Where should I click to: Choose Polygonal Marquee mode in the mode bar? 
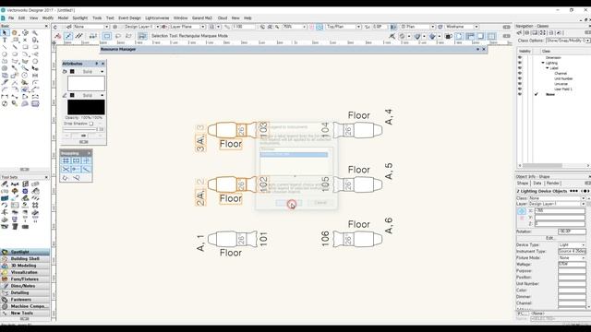point(128,36)
